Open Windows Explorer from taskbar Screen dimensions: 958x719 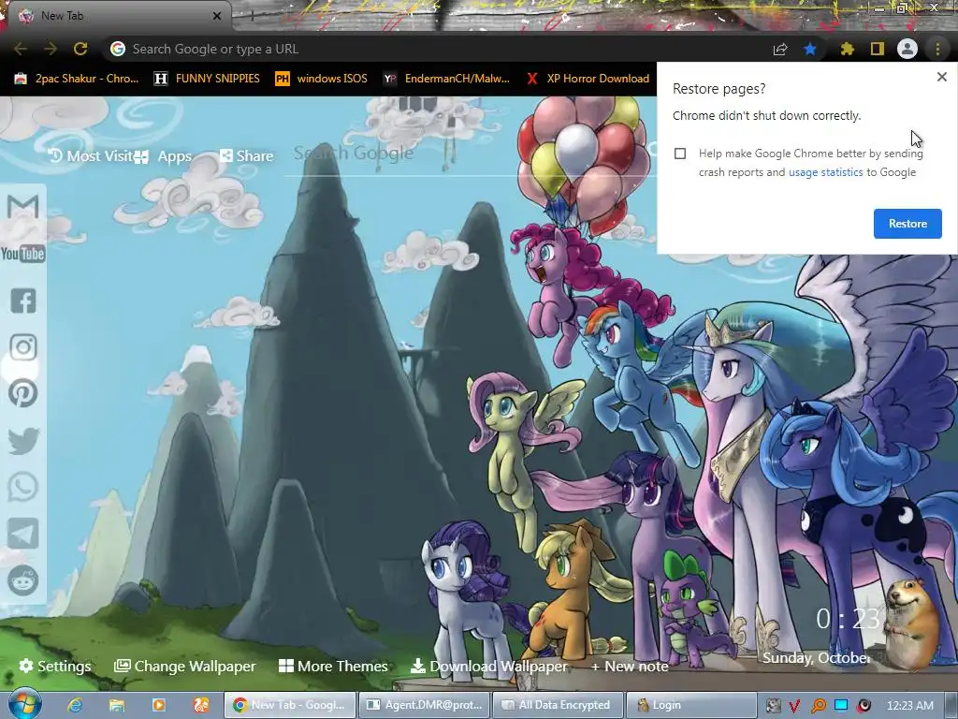click(117, 705)
